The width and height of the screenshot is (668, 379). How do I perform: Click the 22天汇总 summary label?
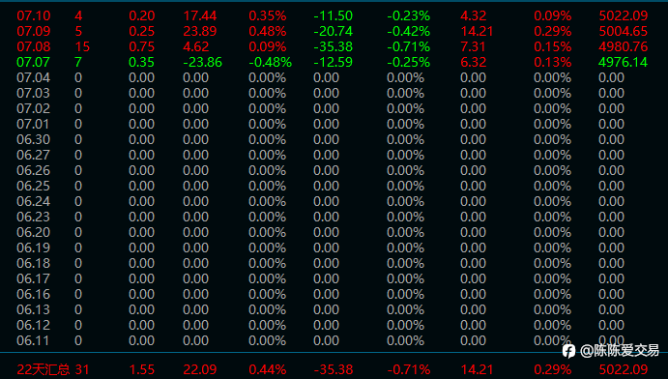click(x=44, y=369)
